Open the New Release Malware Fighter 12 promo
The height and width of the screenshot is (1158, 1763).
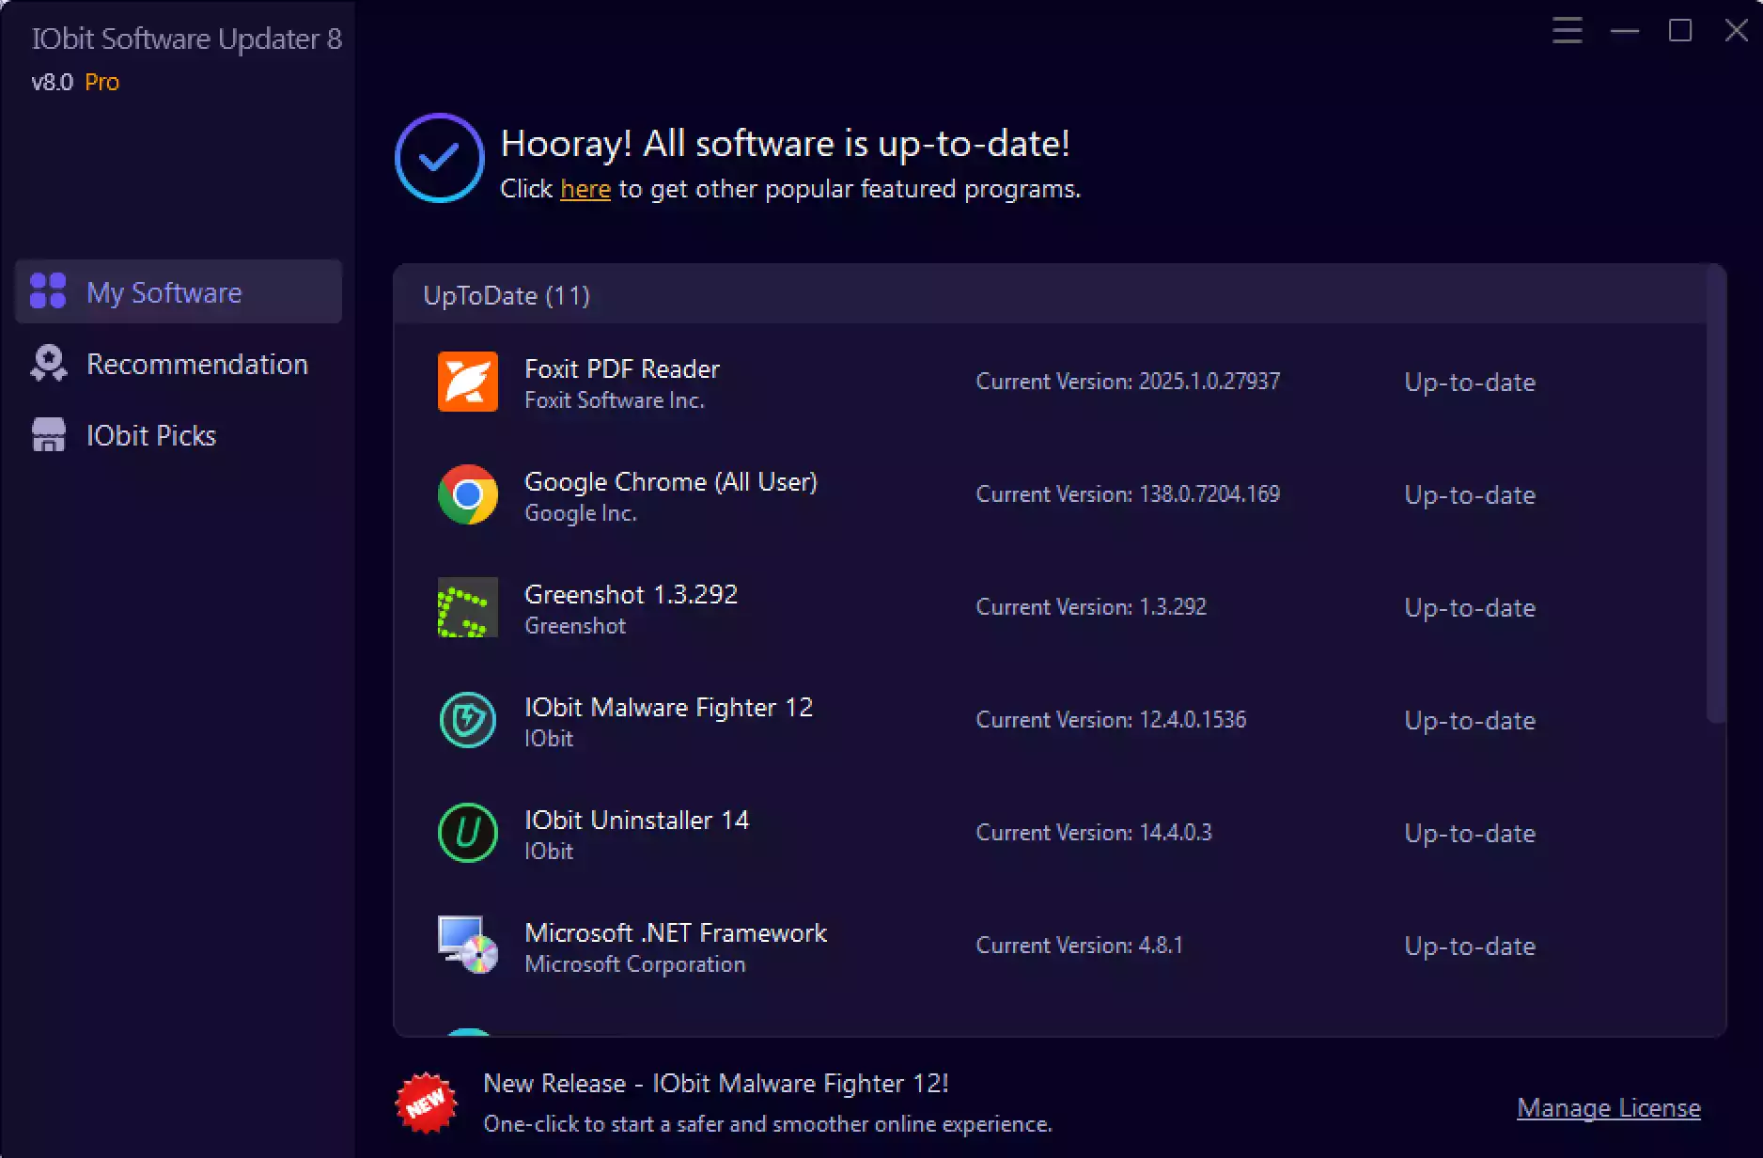[x=716, y=1084]
